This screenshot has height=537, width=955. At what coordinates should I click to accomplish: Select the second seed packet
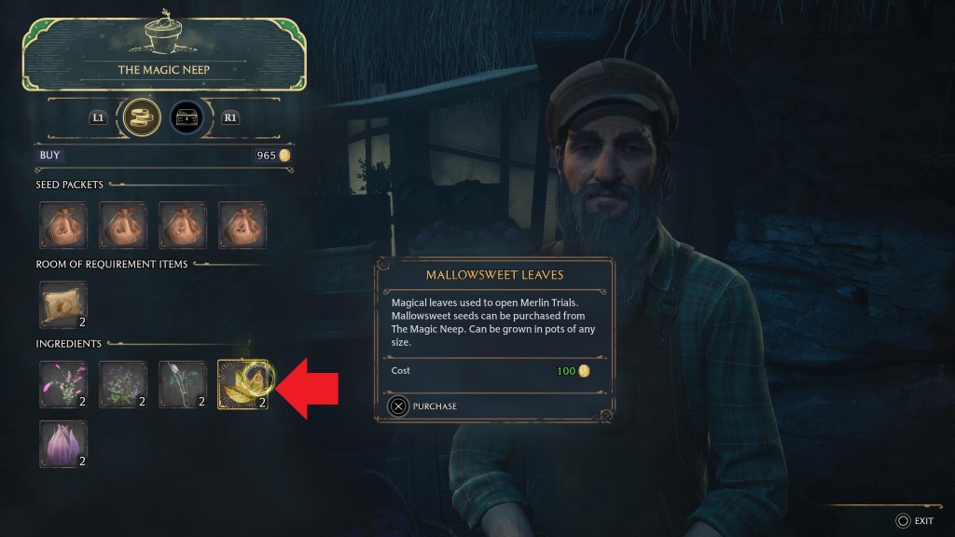[x=123, y=226]
